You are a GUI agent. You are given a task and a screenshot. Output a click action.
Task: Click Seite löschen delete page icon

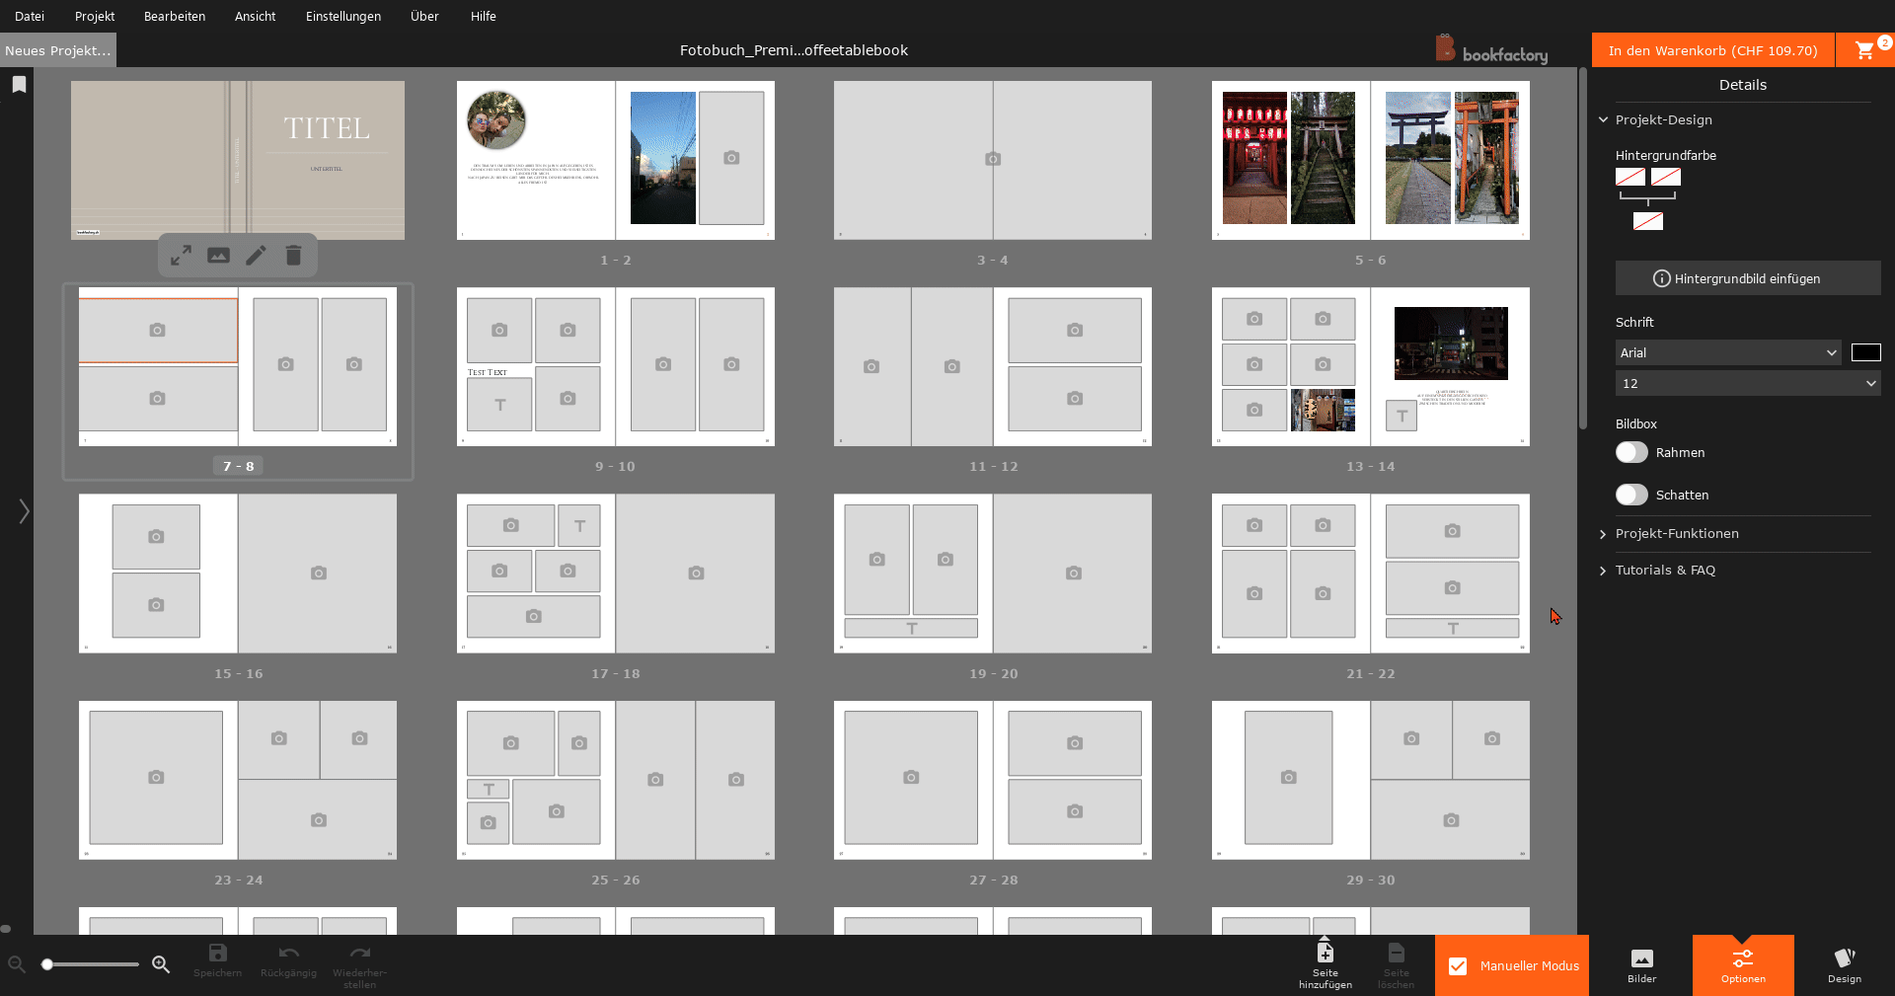point(1396,953)
